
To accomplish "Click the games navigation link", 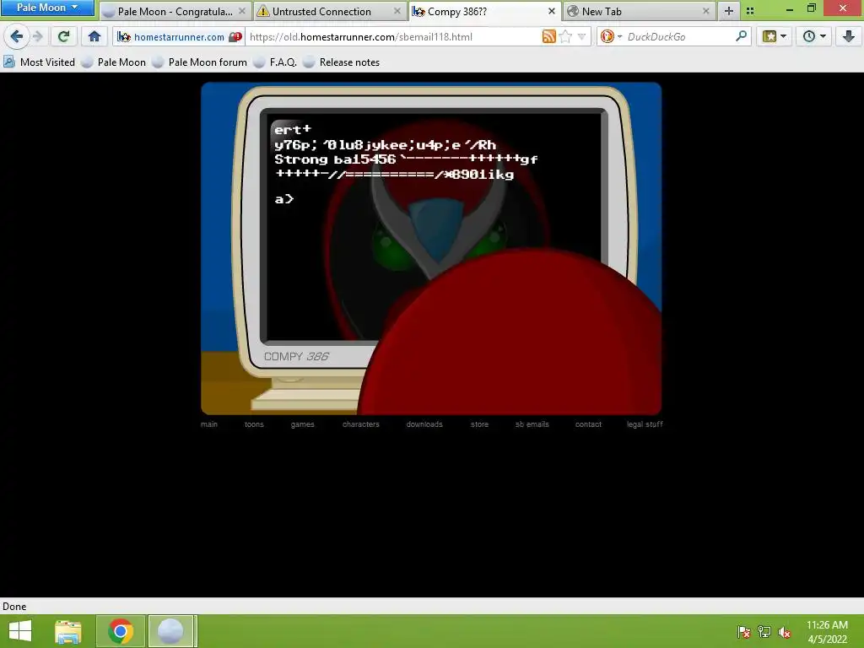I will [x=303, y=424].
